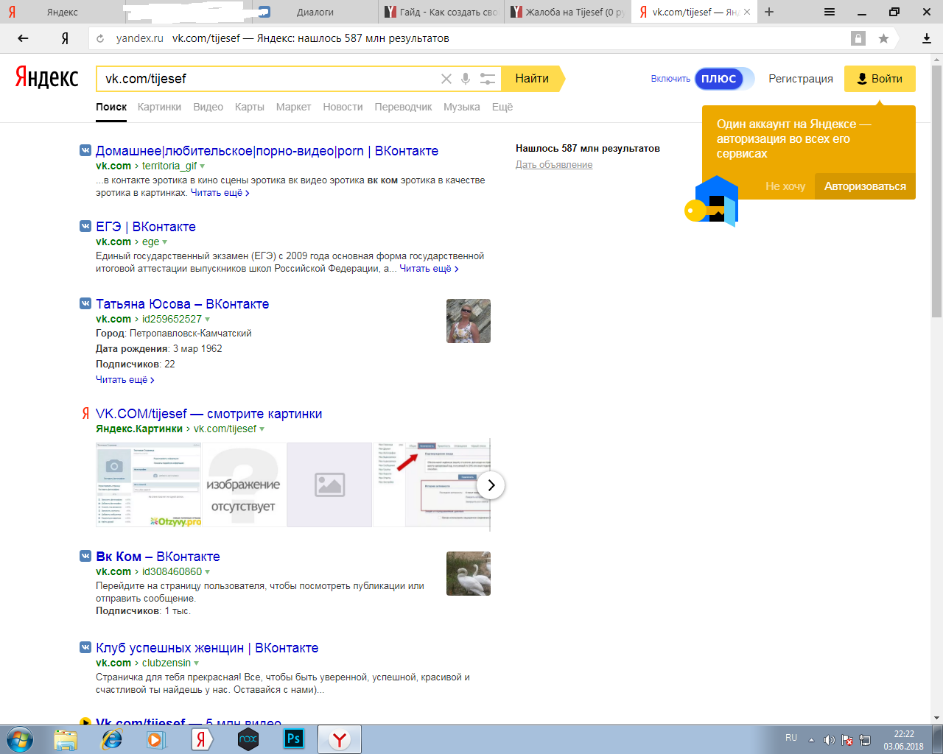Clear the search query with the X icon
Image resolution: width=943 pixels, height=754 pixels.
446,79
